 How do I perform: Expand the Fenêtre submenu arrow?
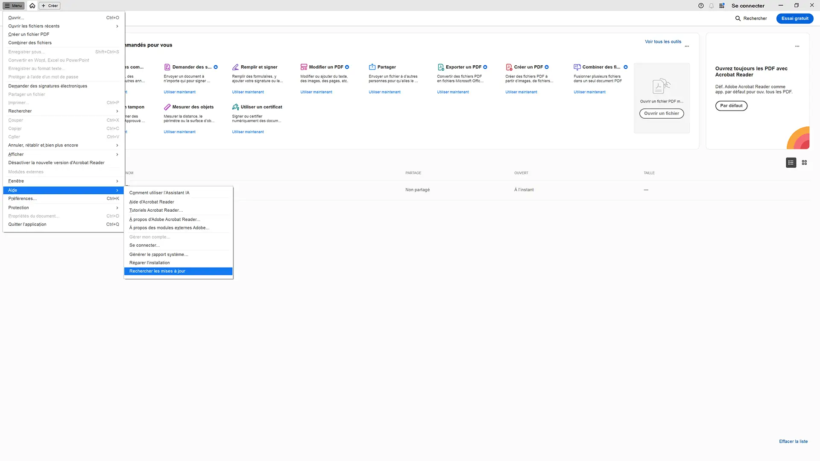coord(117,181)
